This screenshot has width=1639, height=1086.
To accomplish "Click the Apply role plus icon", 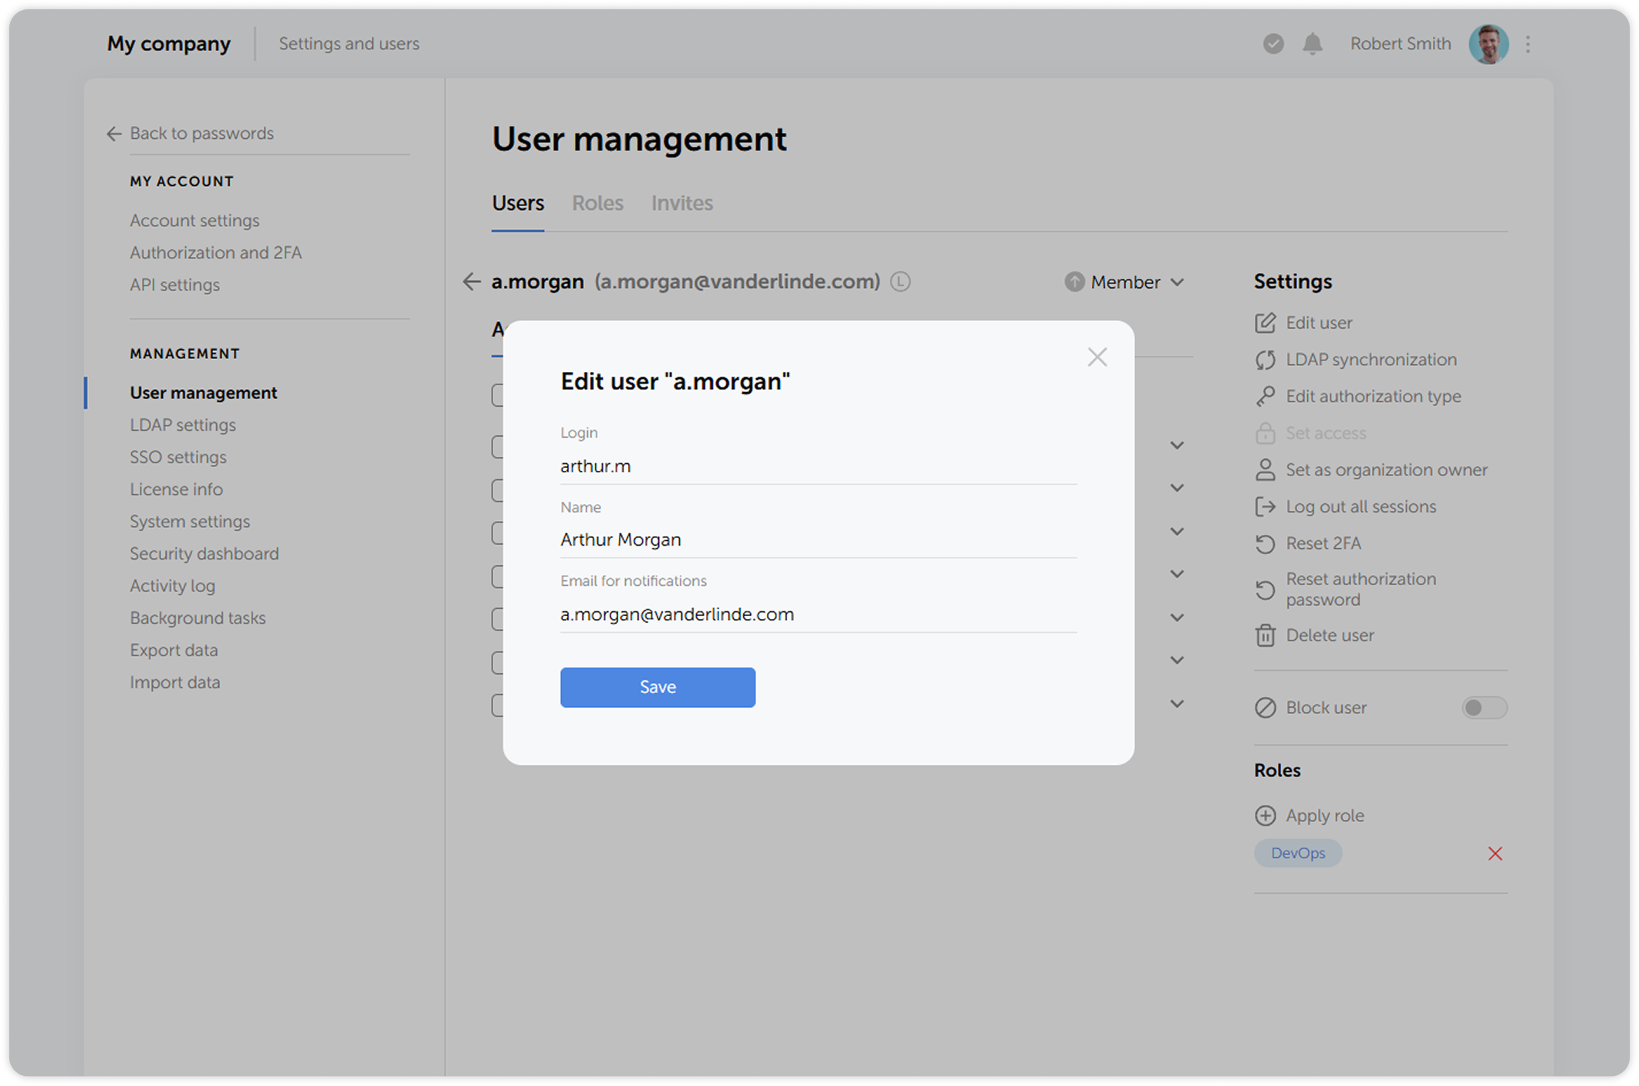I will pos(1266,815).
